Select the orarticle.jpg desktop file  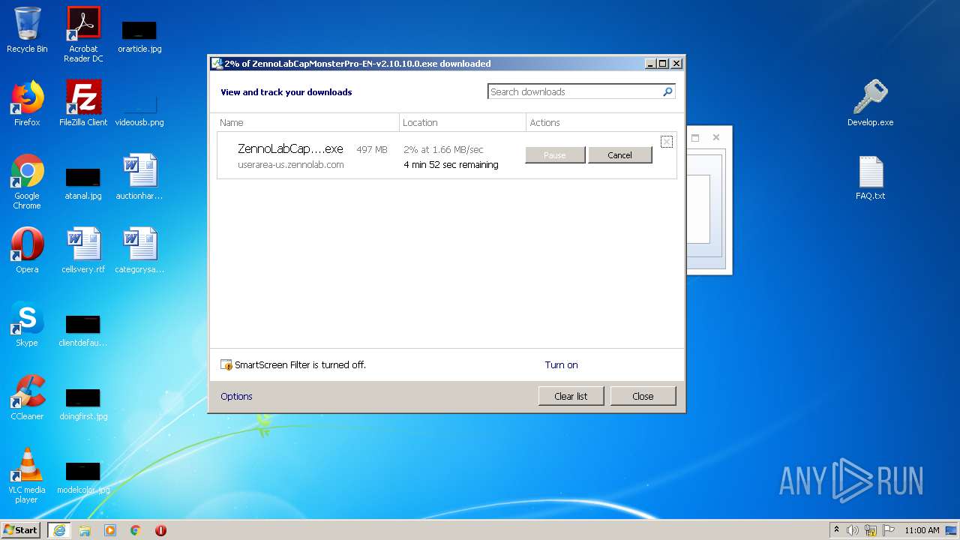point(139,36)
